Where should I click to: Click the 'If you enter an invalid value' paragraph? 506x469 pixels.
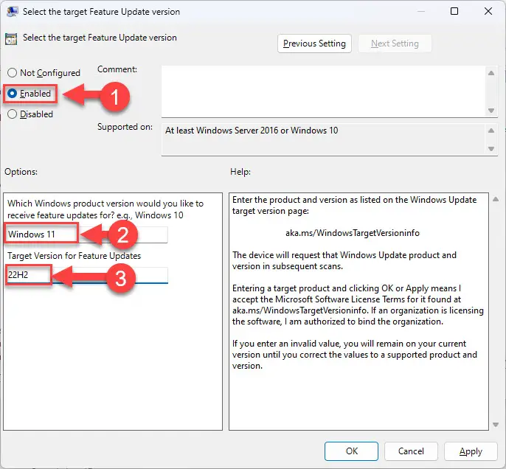[x=355, y=355]
